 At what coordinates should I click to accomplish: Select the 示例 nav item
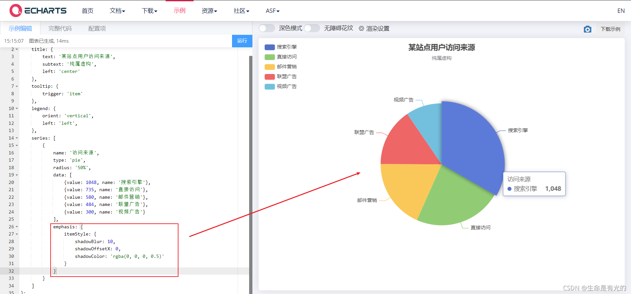[179, 11]
